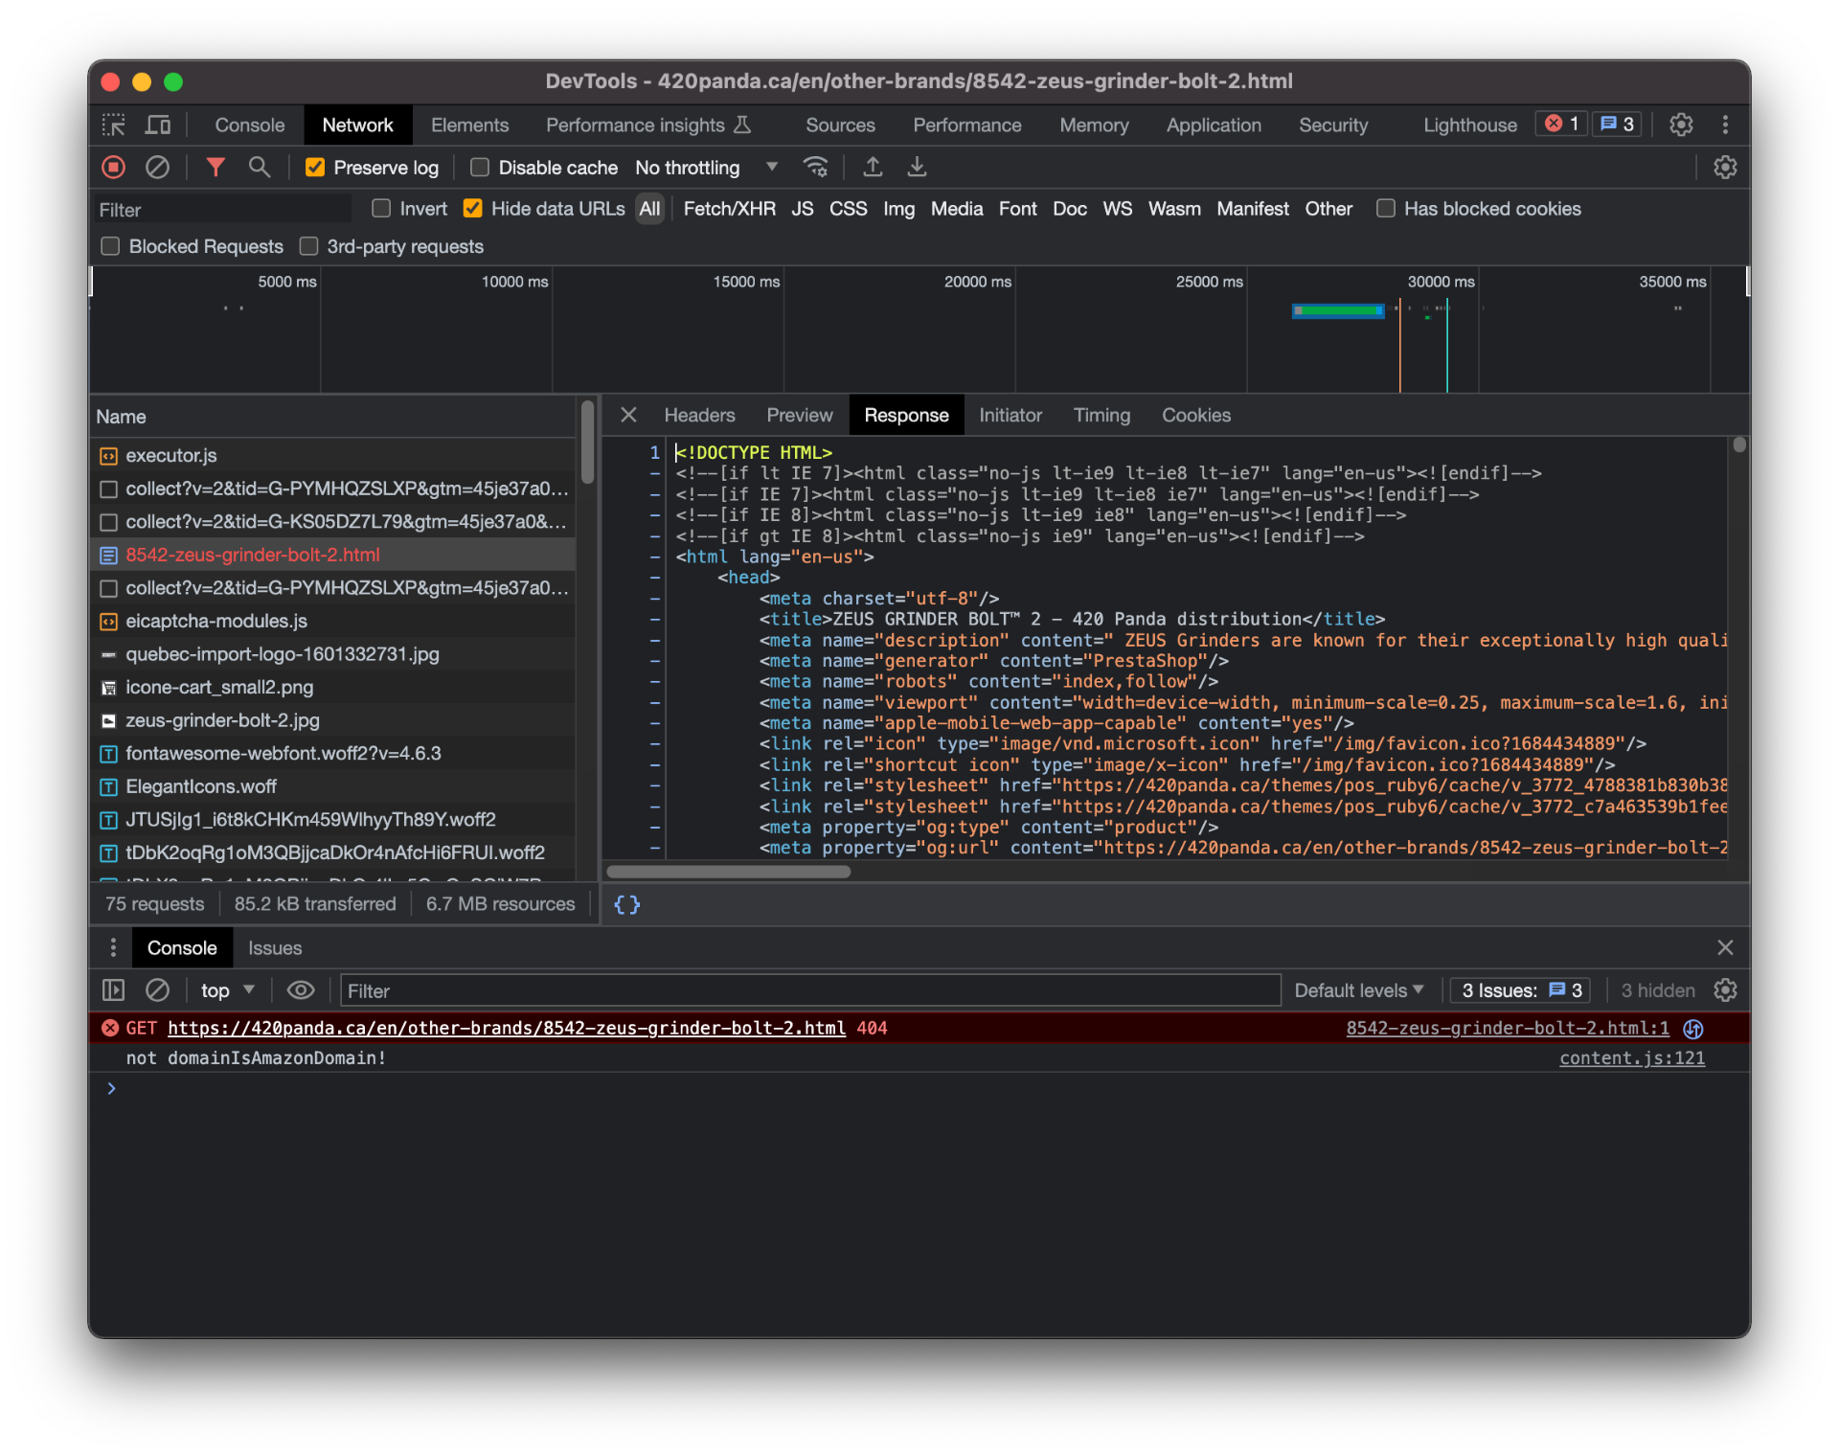Click the Import HAR file upload icon
Image resolution: width=1839 pixels, height=1455 pixels.
click(x=872, y=168)
